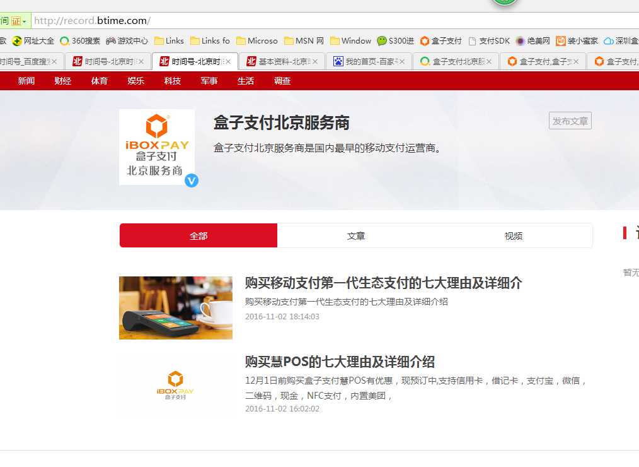Click the blue verified V badge

[x=192, y=180]
